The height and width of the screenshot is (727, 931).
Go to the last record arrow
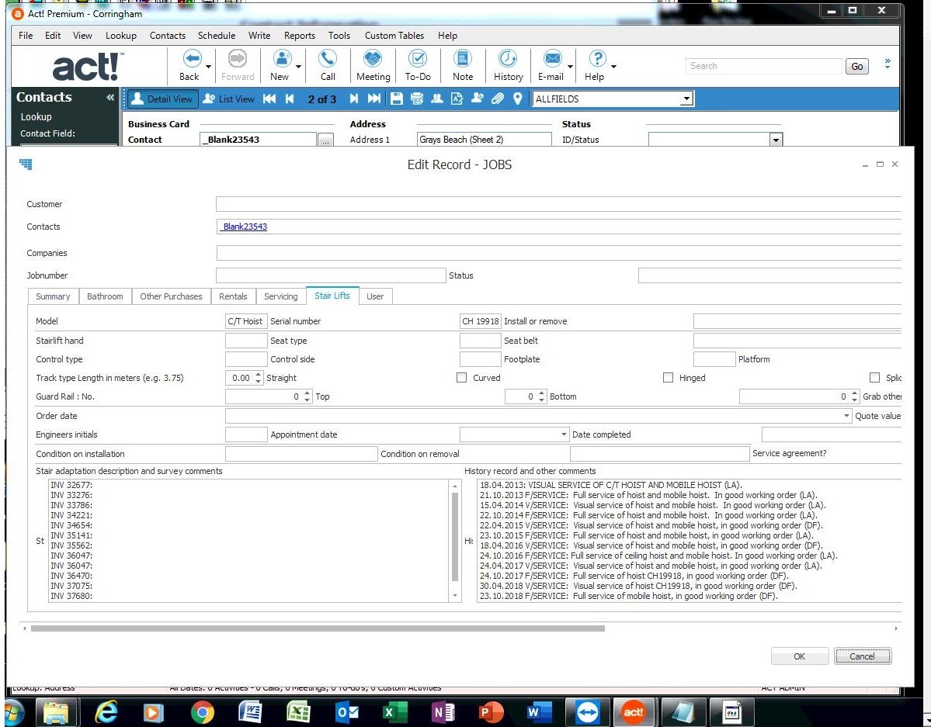(374, 99)
